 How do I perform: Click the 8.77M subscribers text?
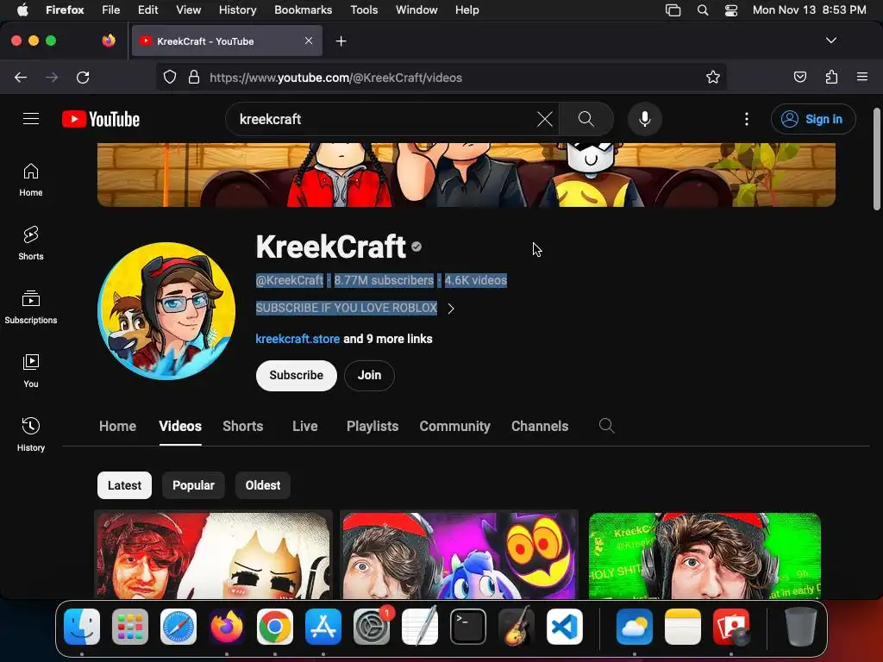coord(384,280)
